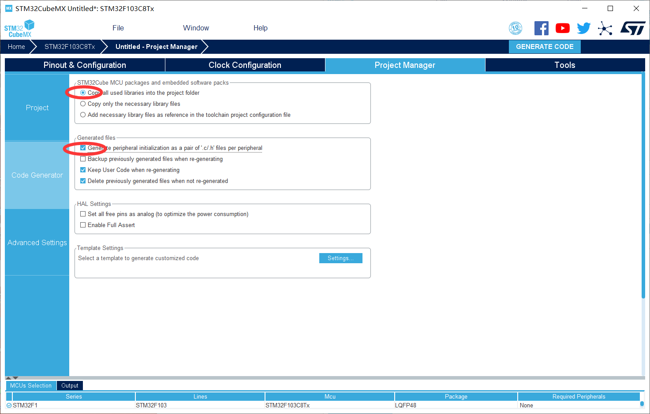
Task: Open the Facebook icon link
Action: (x=542, y=28)
